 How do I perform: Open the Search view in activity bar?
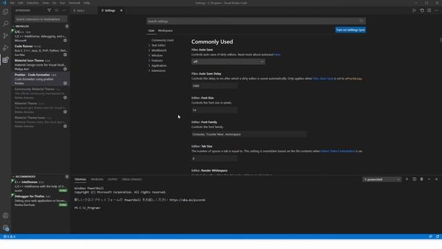(x=6, y=24)
